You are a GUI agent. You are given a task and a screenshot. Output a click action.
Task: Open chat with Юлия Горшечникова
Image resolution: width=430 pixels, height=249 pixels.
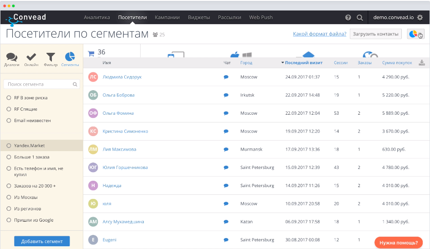(226, 168)
